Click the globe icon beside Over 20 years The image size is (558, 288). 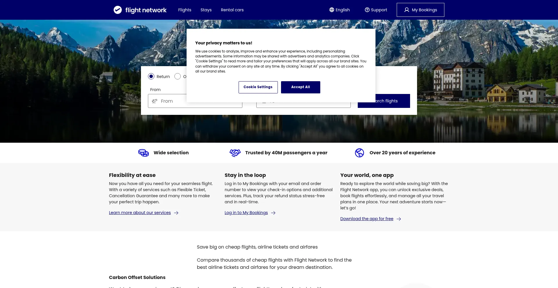(x=360, y=153)
